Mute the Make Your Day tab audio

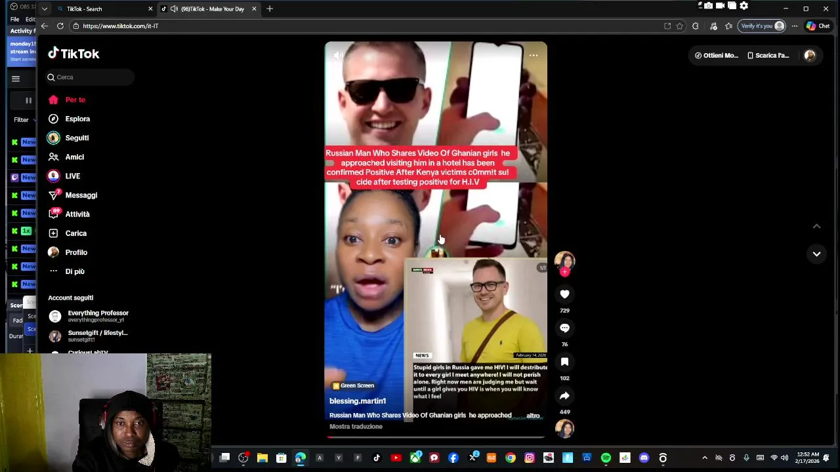174,9
